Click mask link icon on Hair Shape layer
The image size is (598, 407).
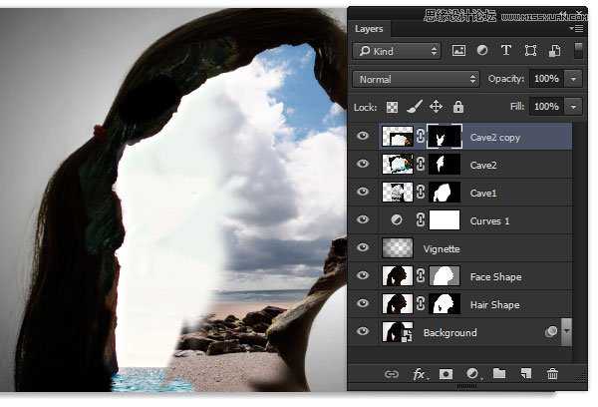421,303
